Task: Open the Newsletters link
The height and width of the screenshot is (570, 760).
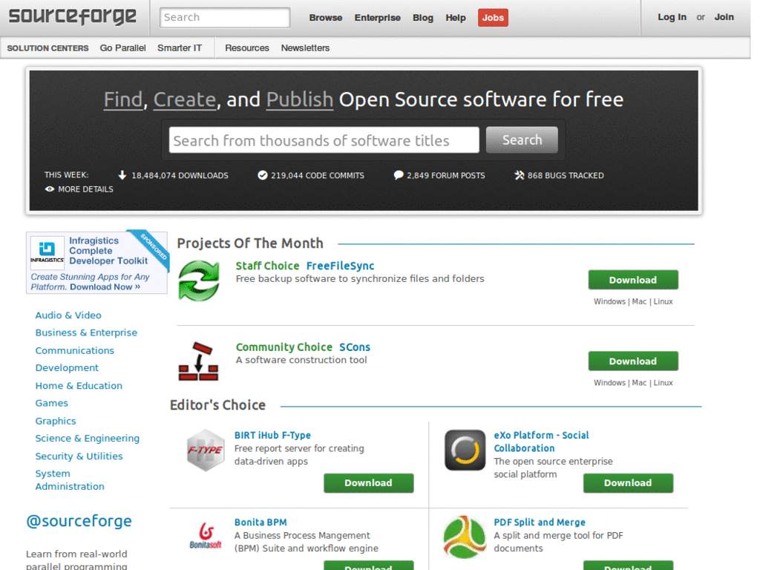Action: pyautogui.click(x=305, y=48)
